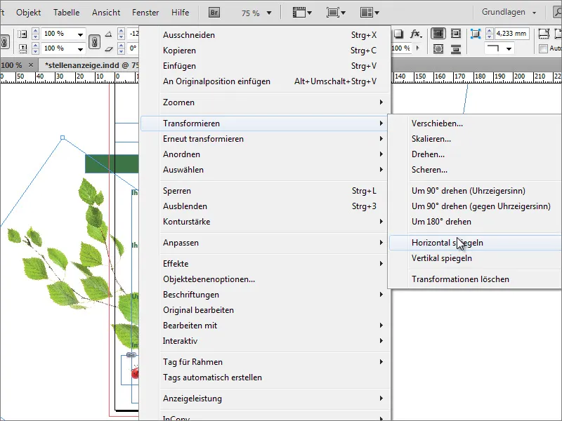This screenshot has width=562, height=421.
Task: Select Um 180° drehen
Action: click(476, 222)
